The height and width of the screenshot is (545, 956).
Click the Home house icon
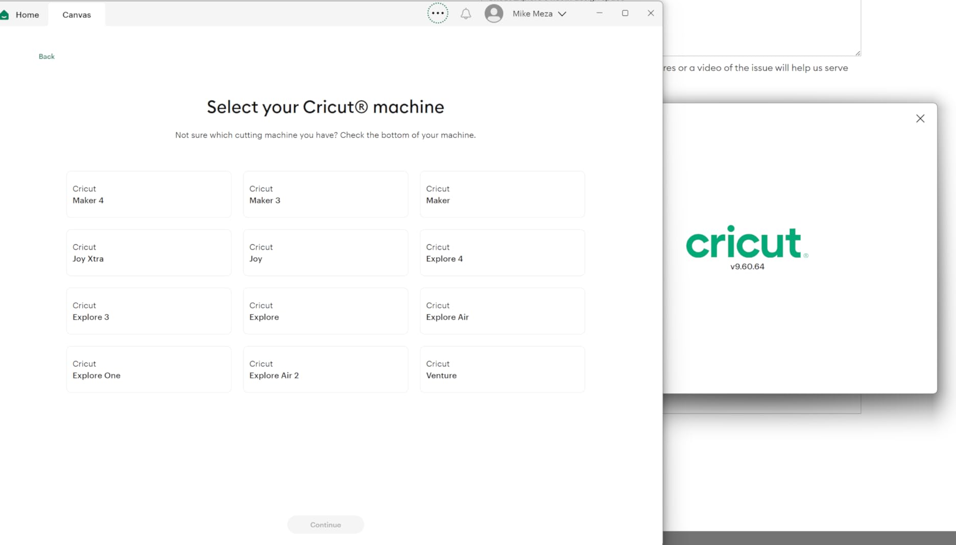pos(5,15)
